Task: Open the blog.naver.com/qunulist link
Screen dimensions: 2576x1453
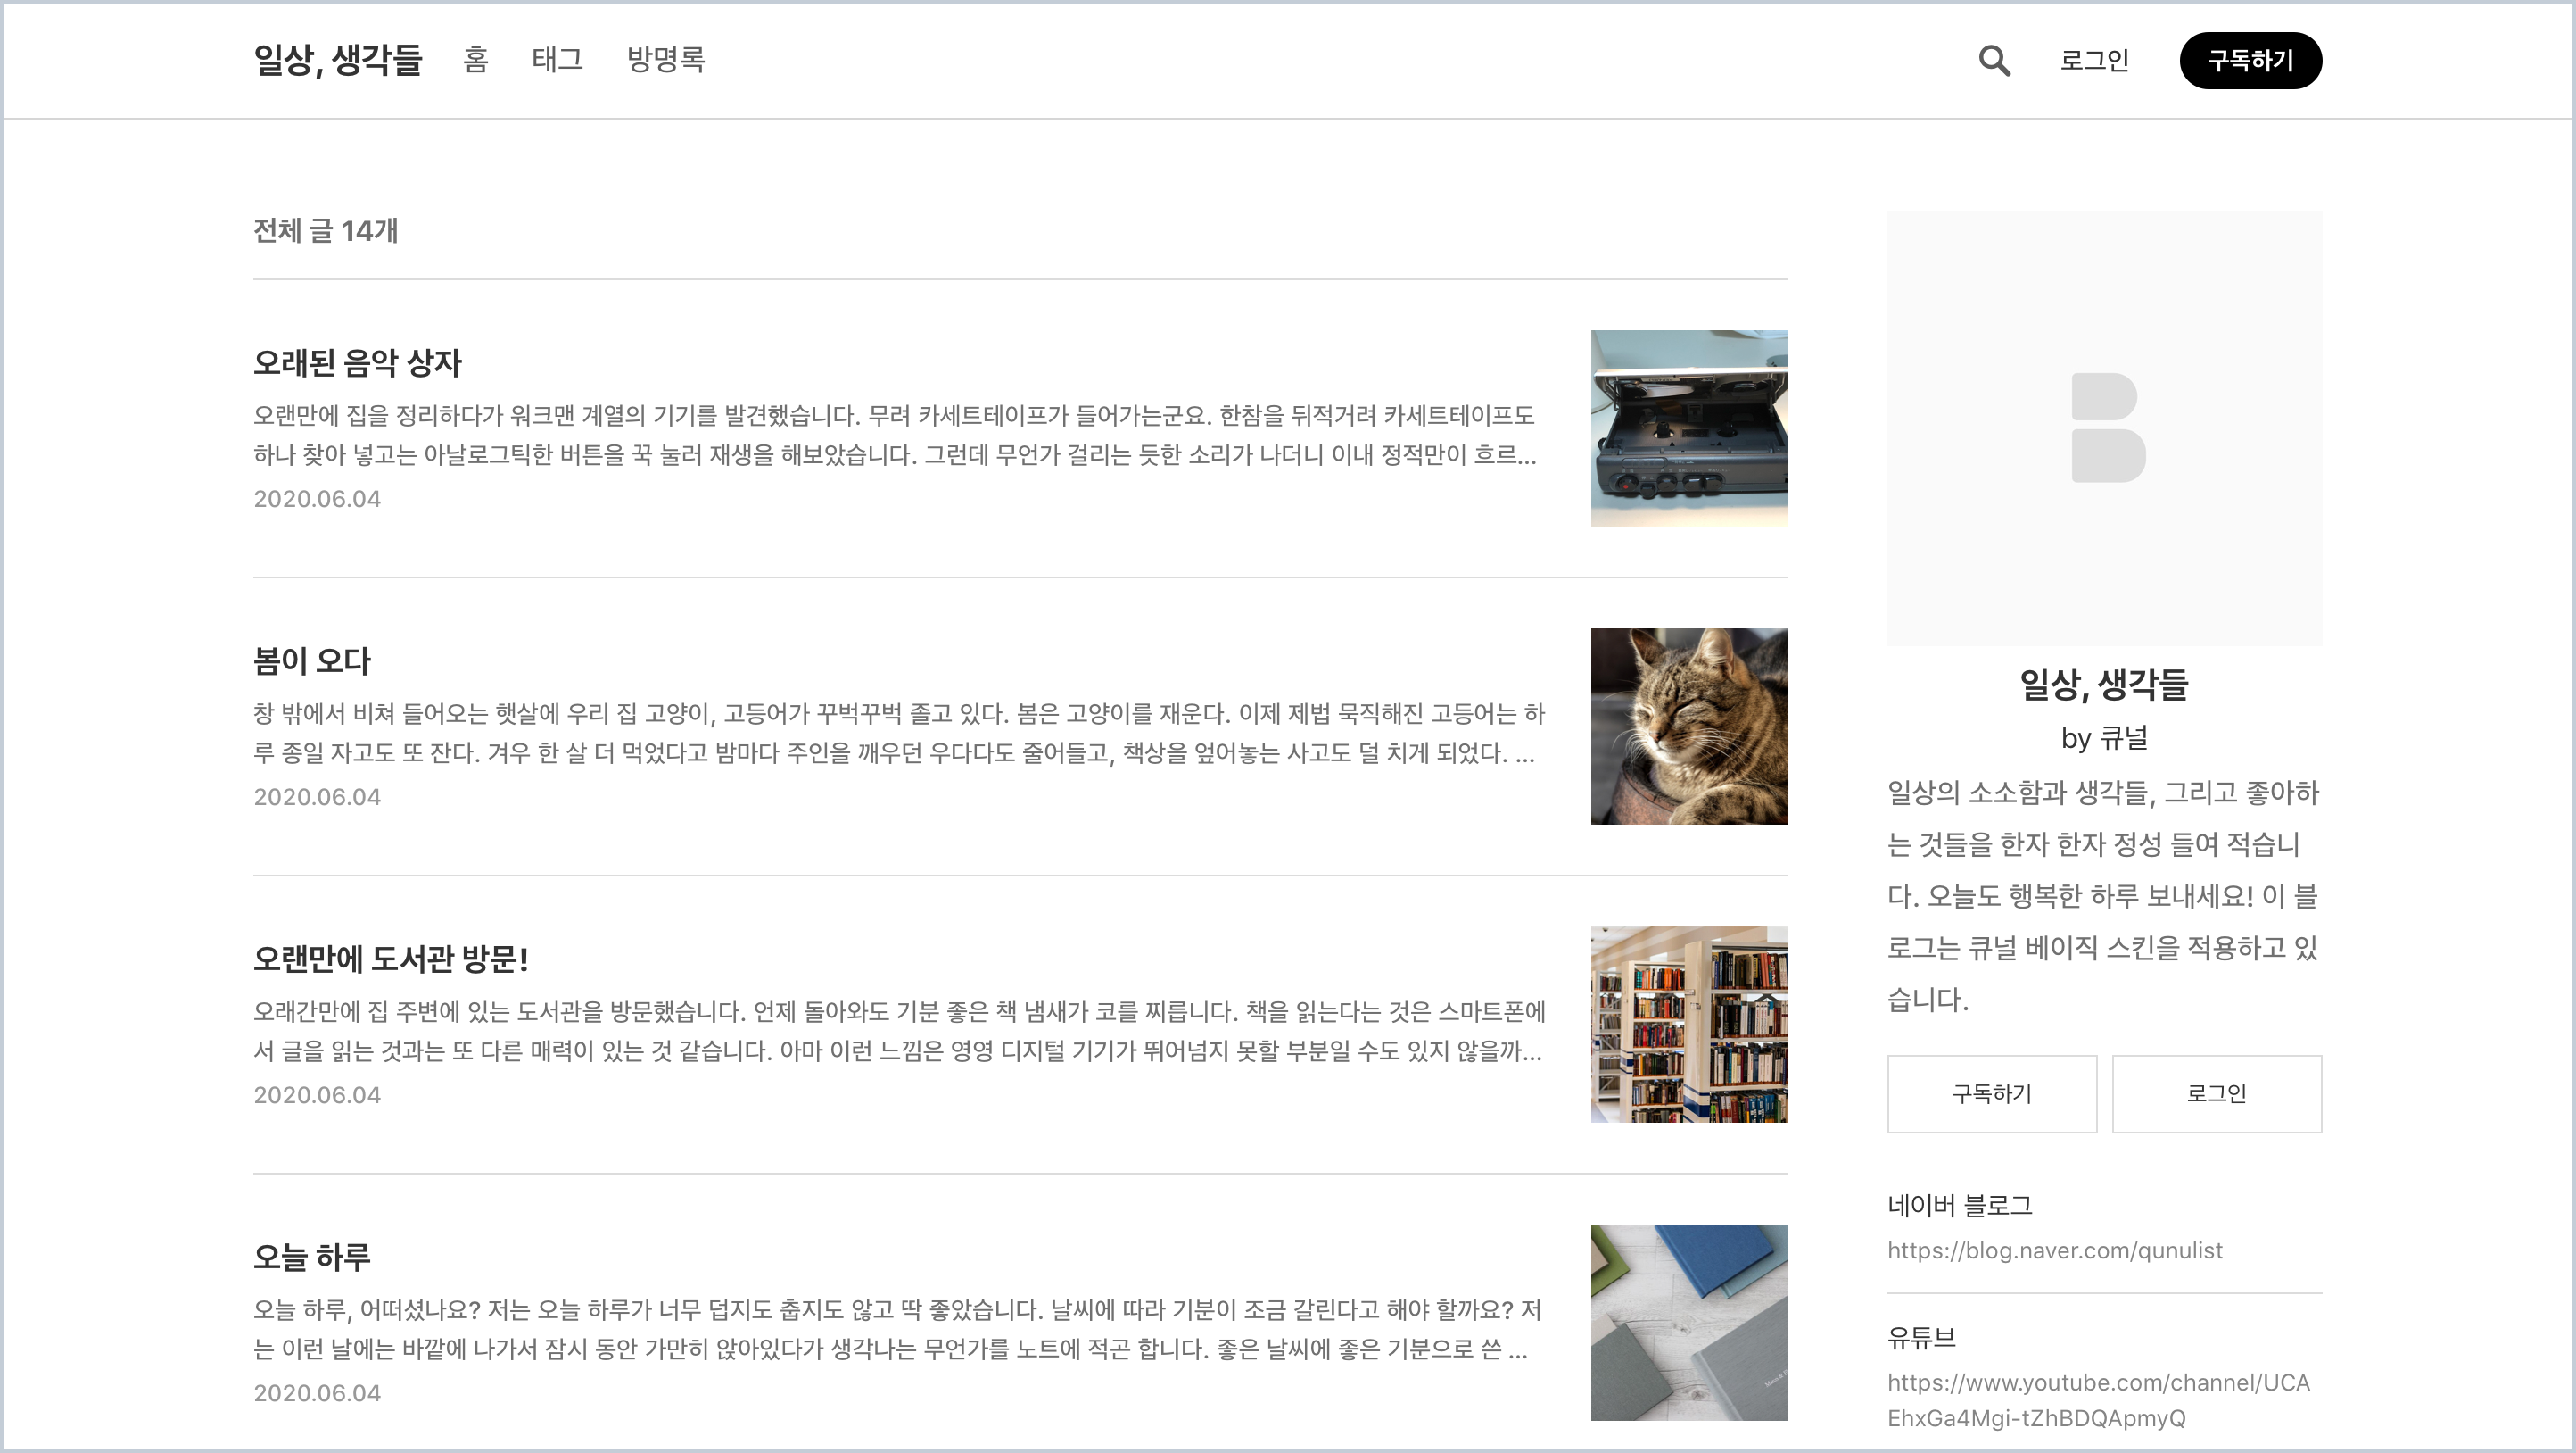Action: pyautogui.click(x=2054, y=1250)
